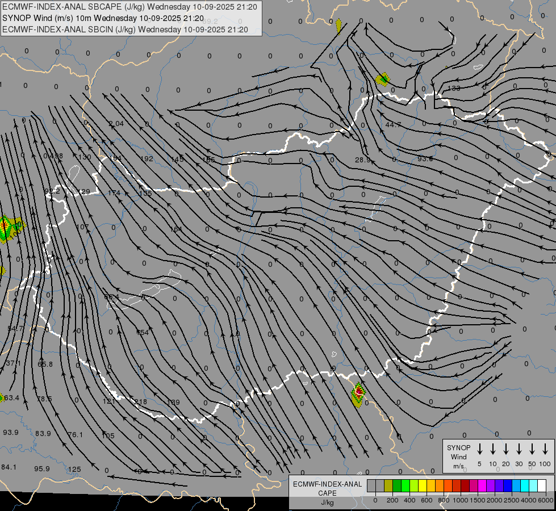
Task: Click the 130 CAPE value
Action: tap(85, 157)
